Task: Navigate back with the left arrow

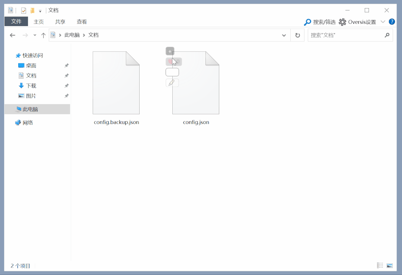Action: (13, 35)
